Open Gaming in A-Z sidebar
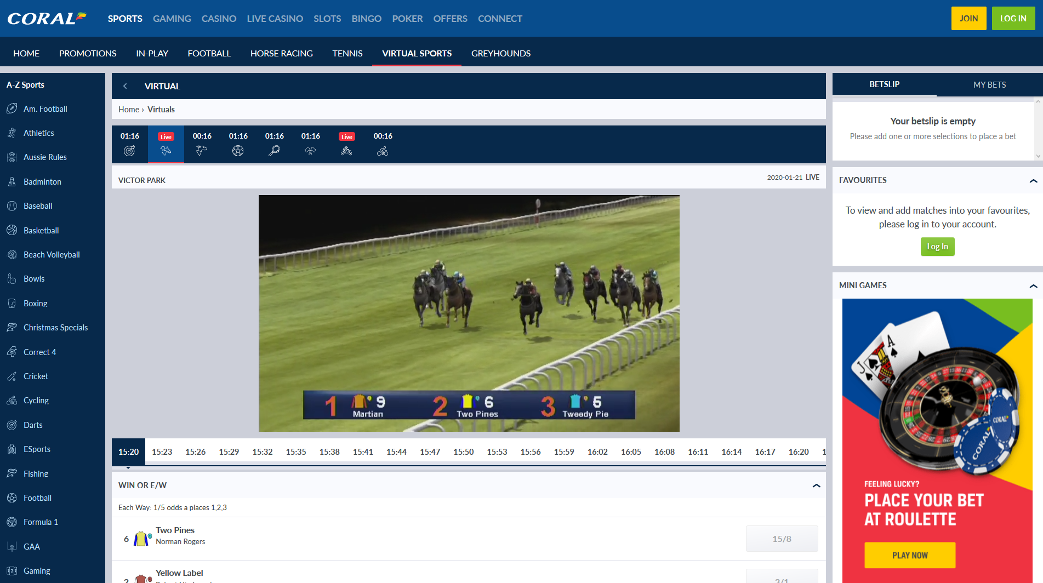 tap(37, 570)
